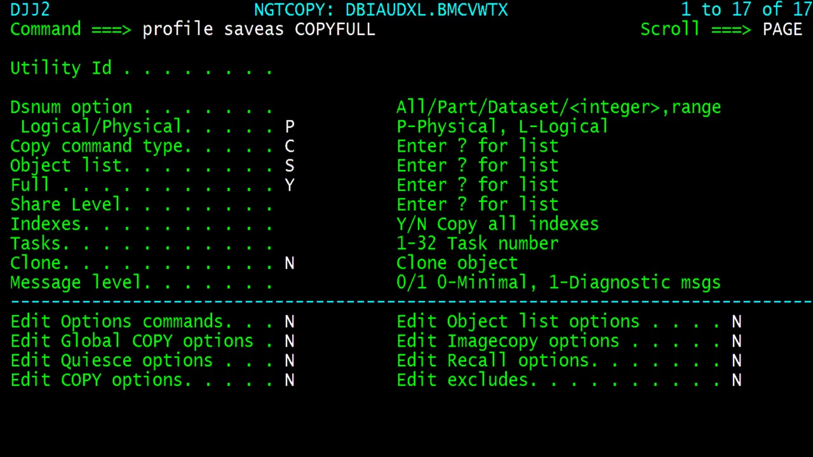Screen dimensions: 813x457
Task: Click the Dsnum option value field
Action: [330, 107]
